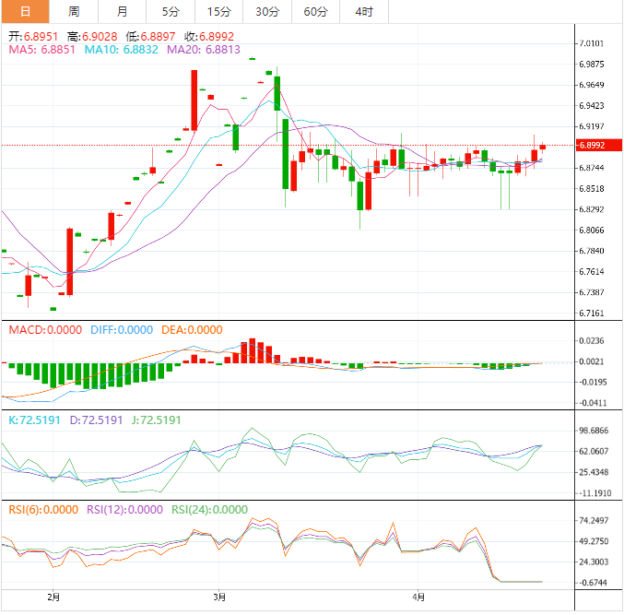Click the MA20: 6.8813 legend label

tap(204, 50)
